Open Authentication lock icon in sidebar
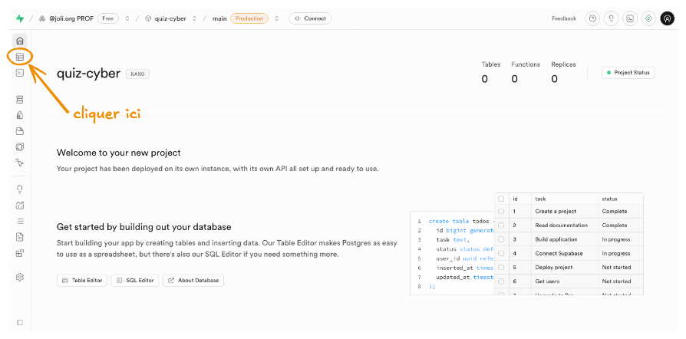 [x=20, y=115]
